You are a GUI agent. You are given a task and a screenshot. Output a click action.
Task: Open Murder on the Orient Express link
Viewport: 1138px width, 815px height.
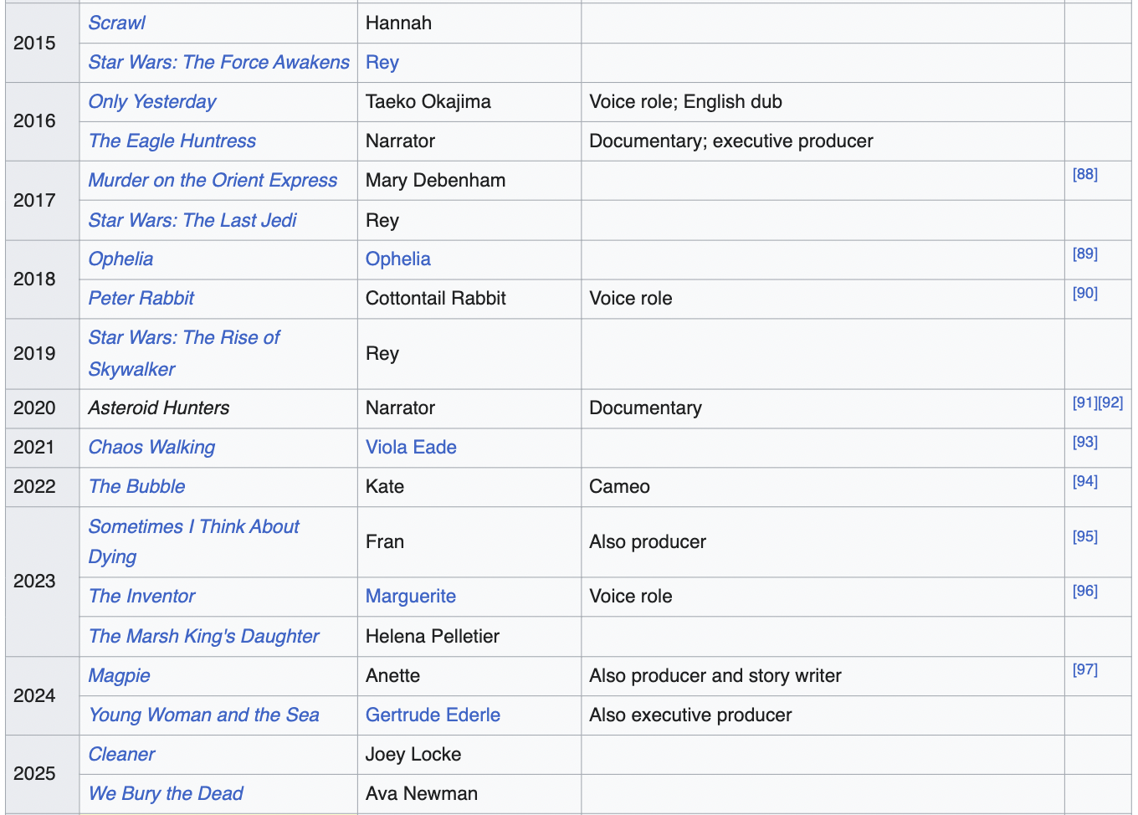(x=213, y=181)
